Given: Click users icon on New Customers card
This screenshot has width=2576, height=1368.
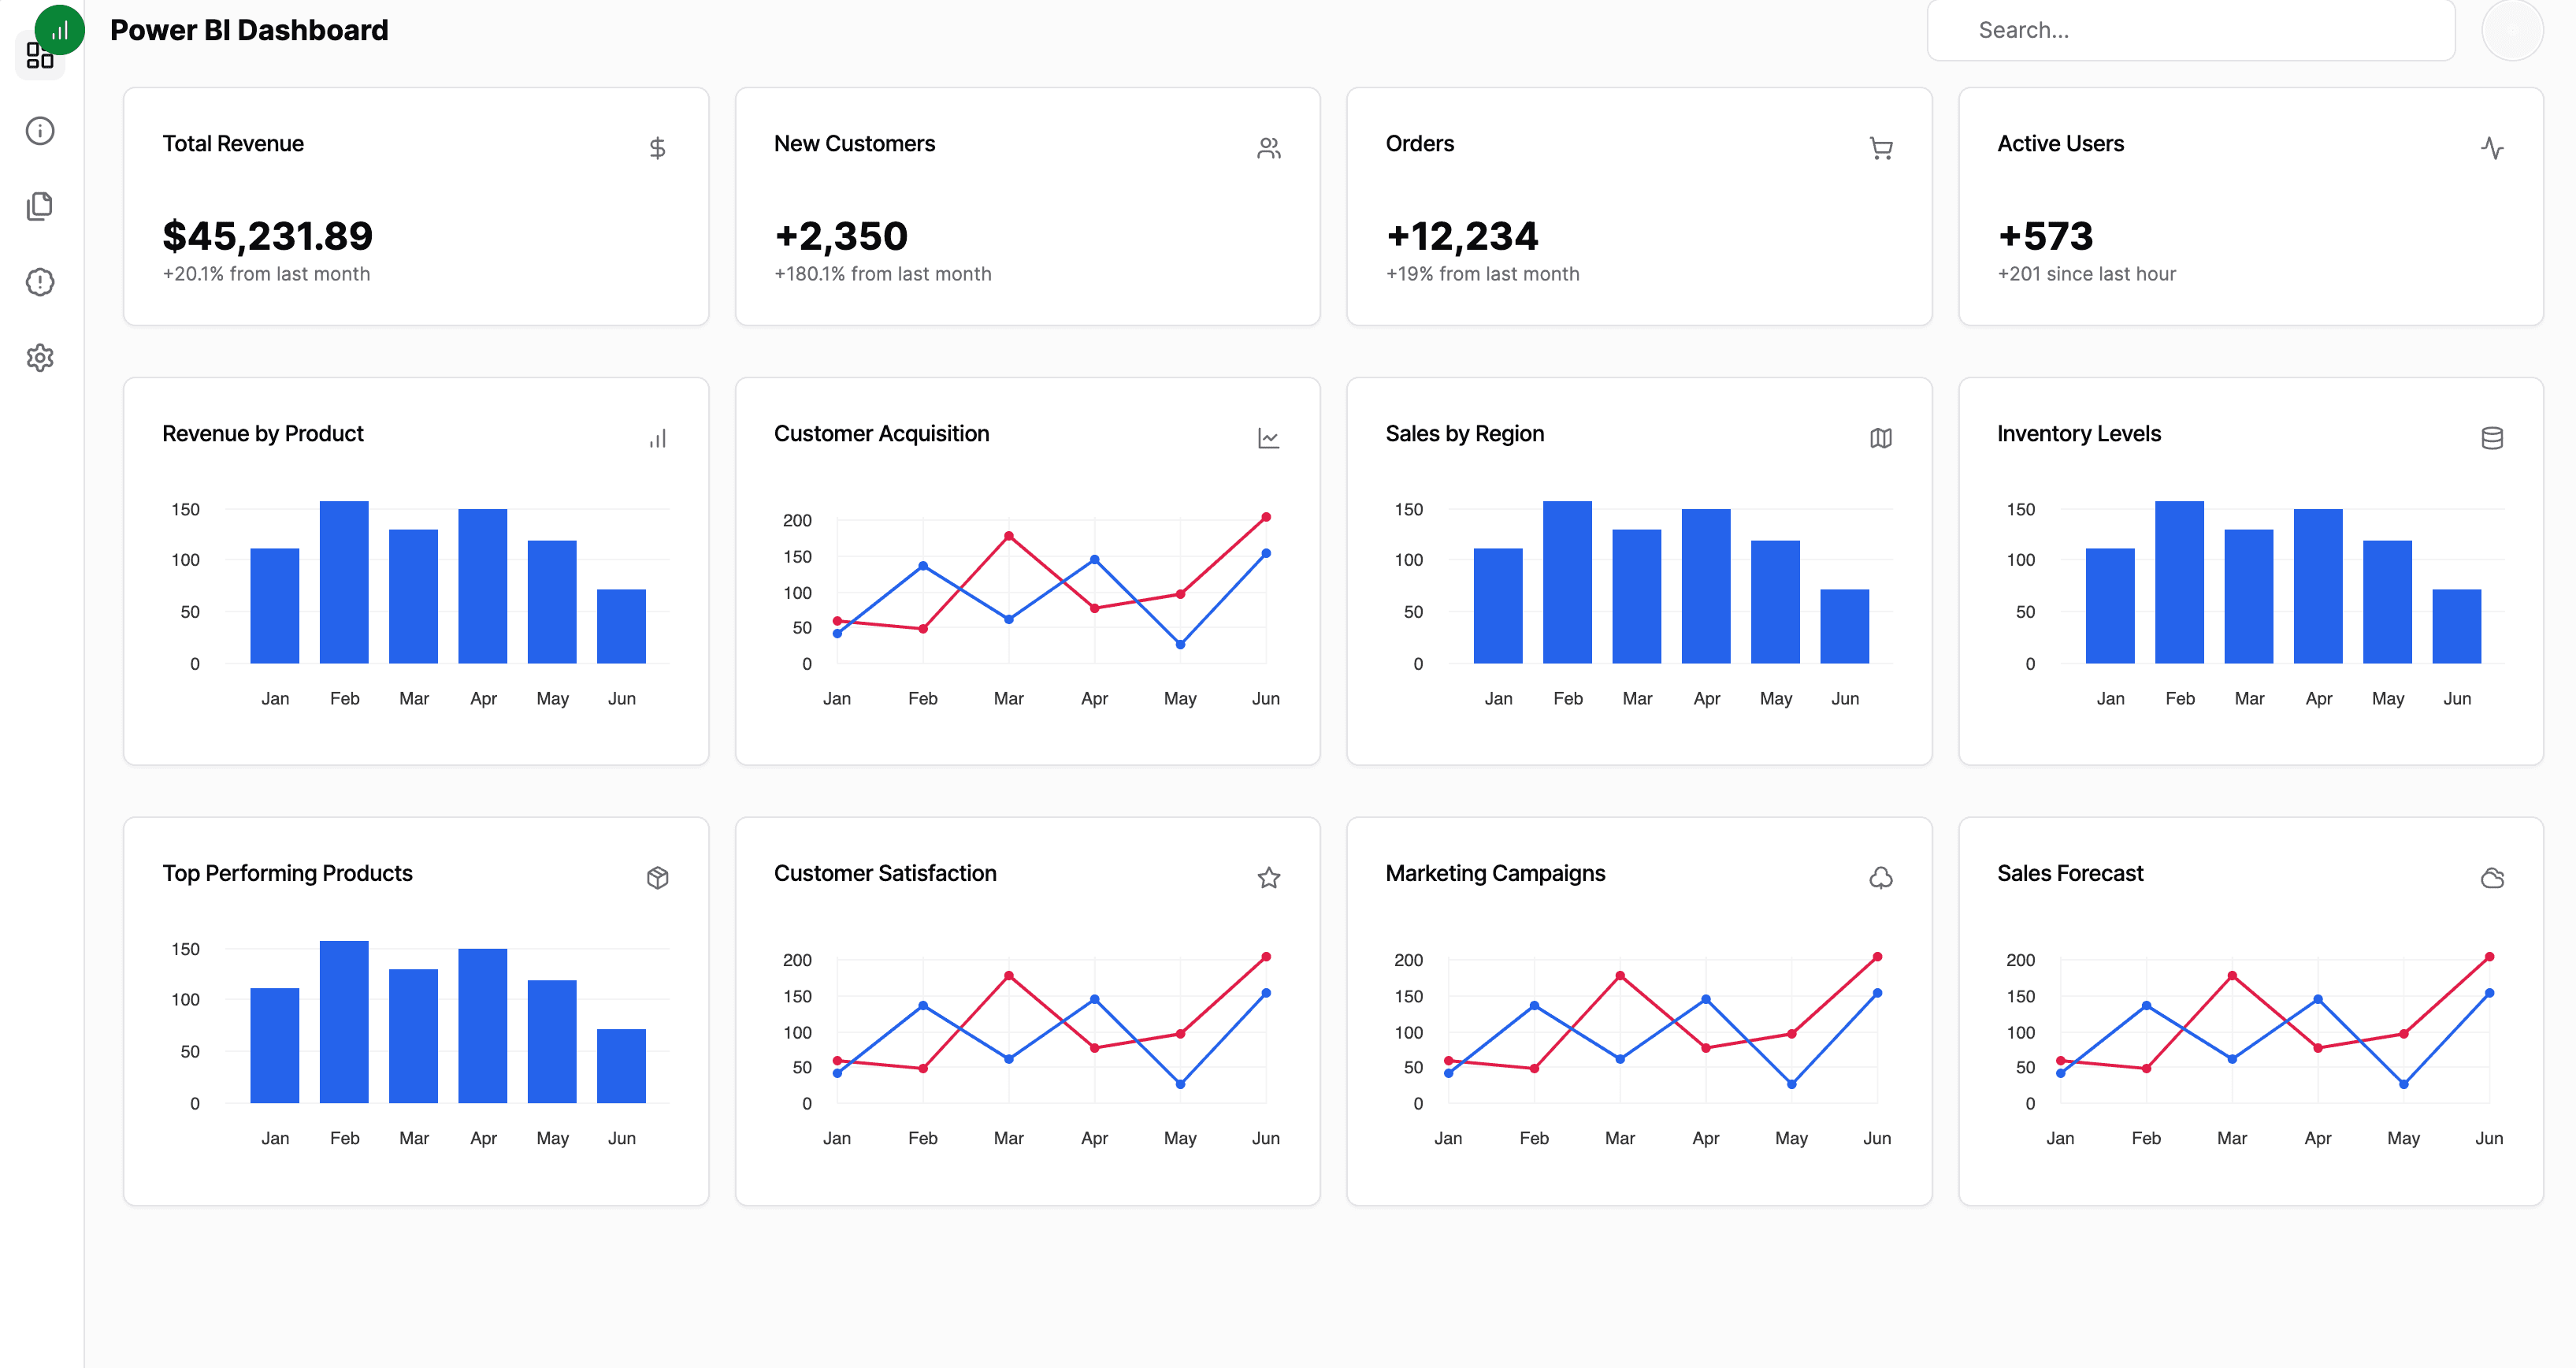Looking at the screenshot, I should click(1268, 148).
